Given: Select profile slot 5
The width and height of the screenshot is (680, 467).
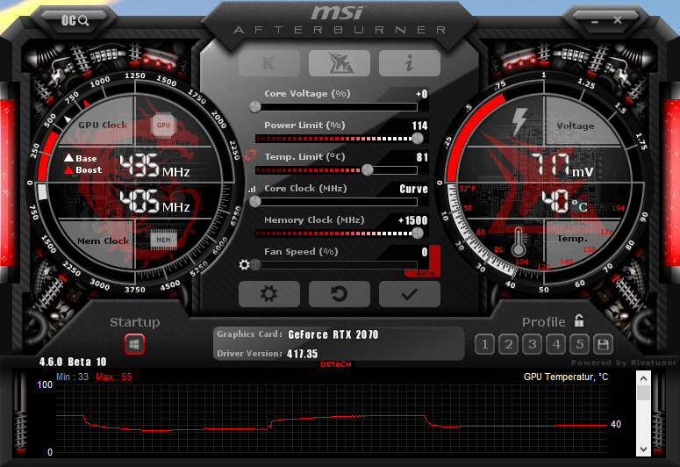Looking at the screenshot, I should click(579, 345).
